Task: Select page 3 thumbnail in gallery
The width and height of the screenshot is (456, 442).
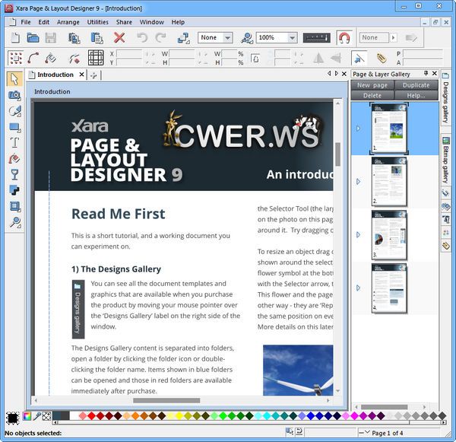Action: click(x=388, y=234)
